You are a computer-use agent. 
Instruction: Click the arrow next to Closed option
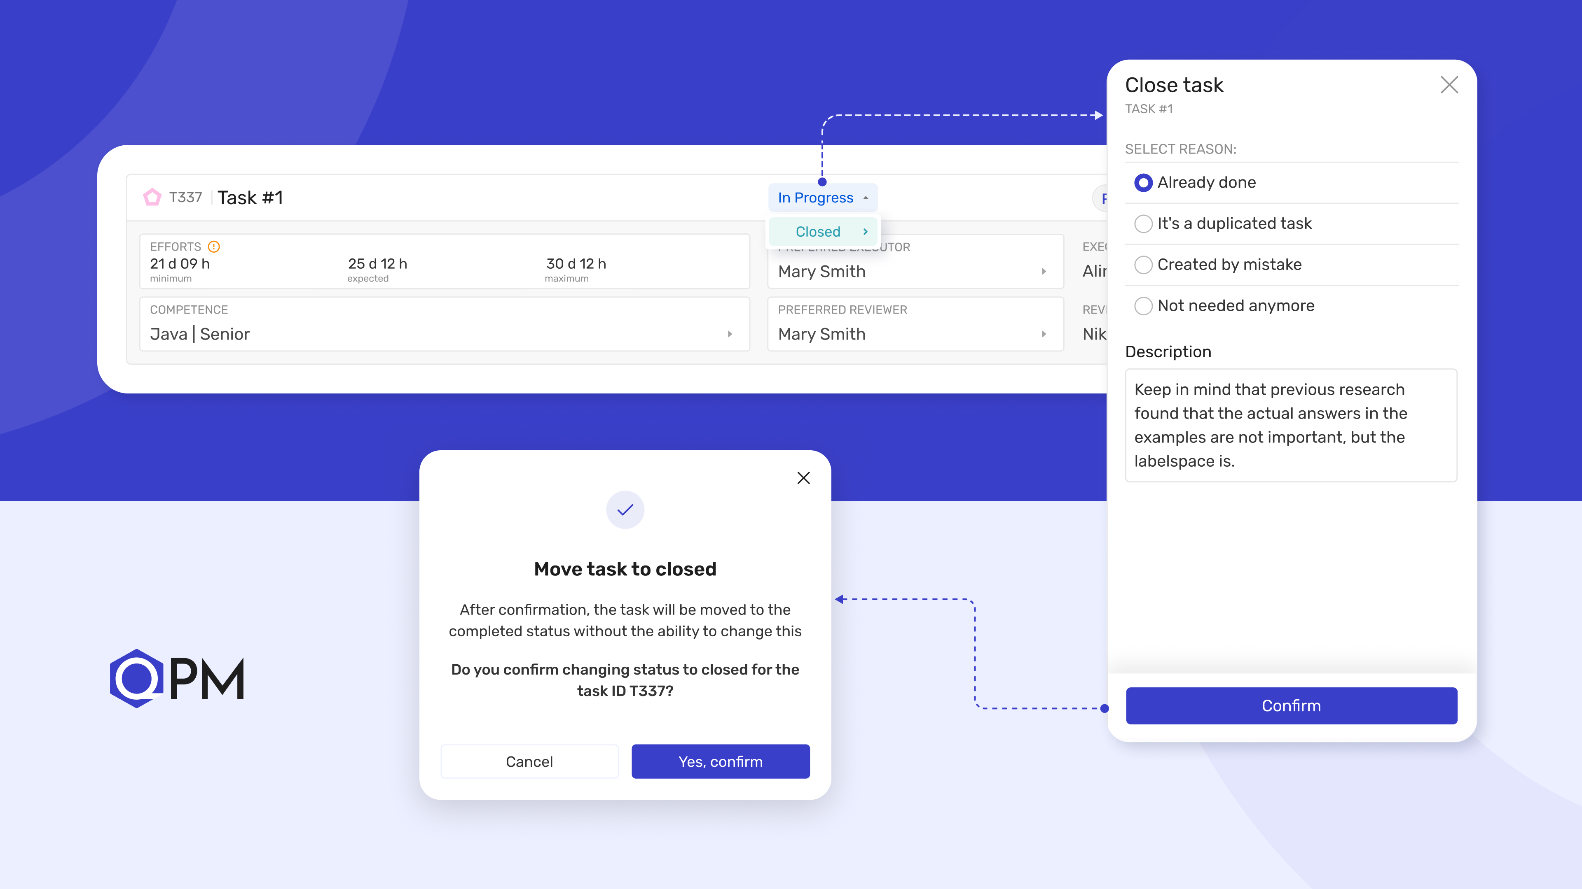click(x=865, y=231)
